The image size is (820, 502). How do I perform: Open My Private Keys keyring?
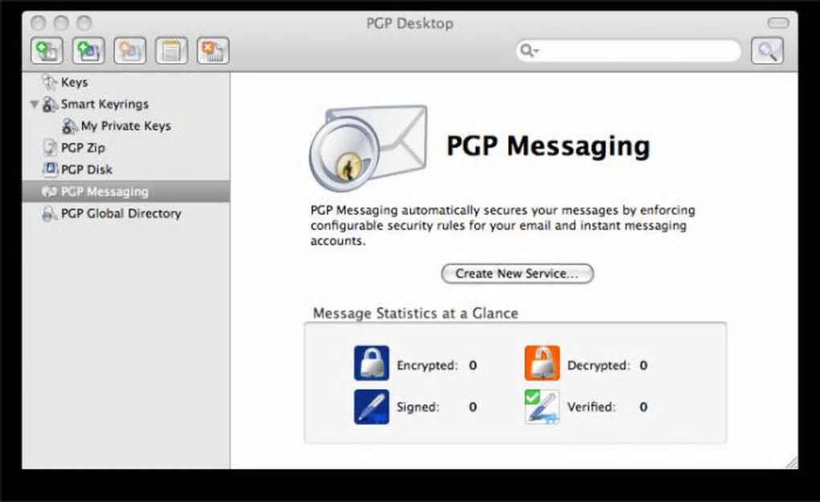click(x=125, y=126)
